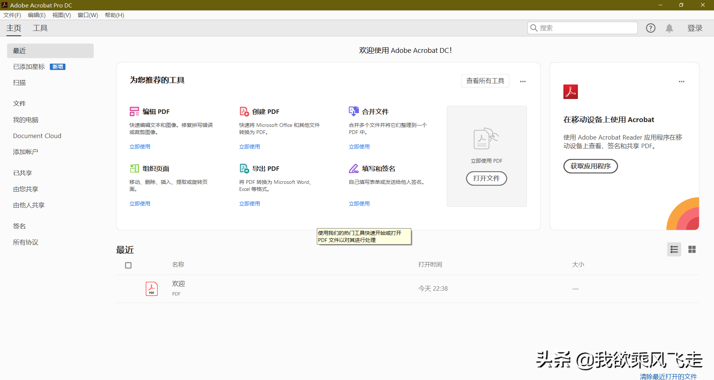
Task: Select 我的电脑 in the sidebar
Action: pyautogui.click(x=26, y=120)
